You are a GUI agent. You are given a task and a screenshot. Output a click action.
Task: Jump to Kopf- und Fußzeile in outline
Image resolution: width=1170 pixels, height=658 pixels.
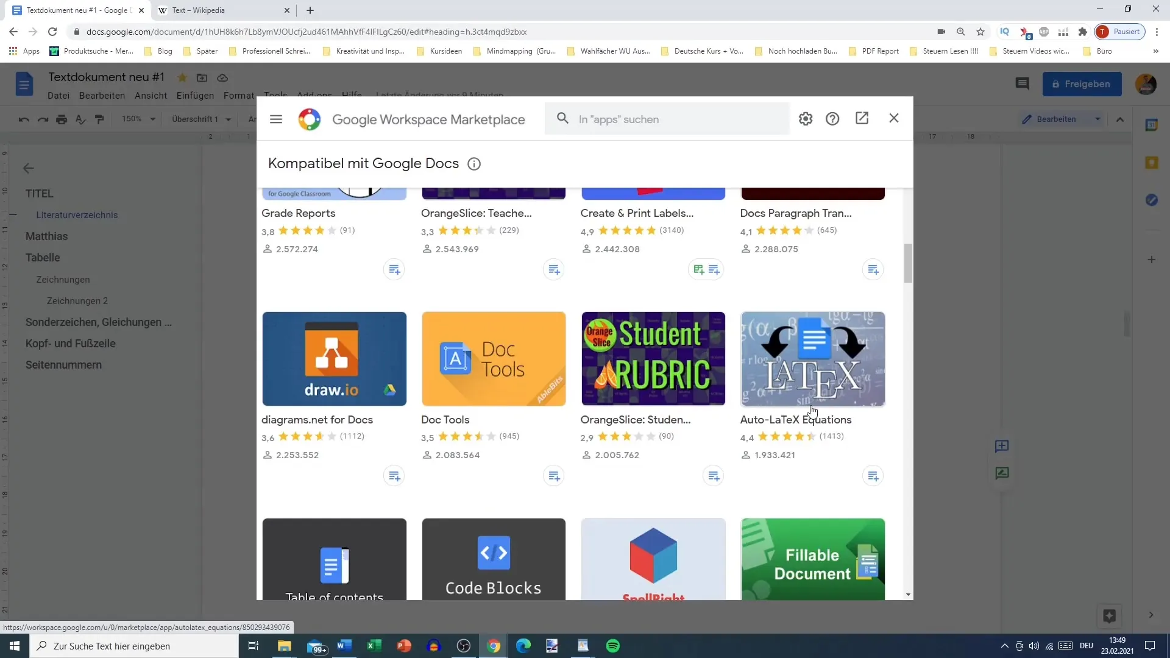pos(71,344)
